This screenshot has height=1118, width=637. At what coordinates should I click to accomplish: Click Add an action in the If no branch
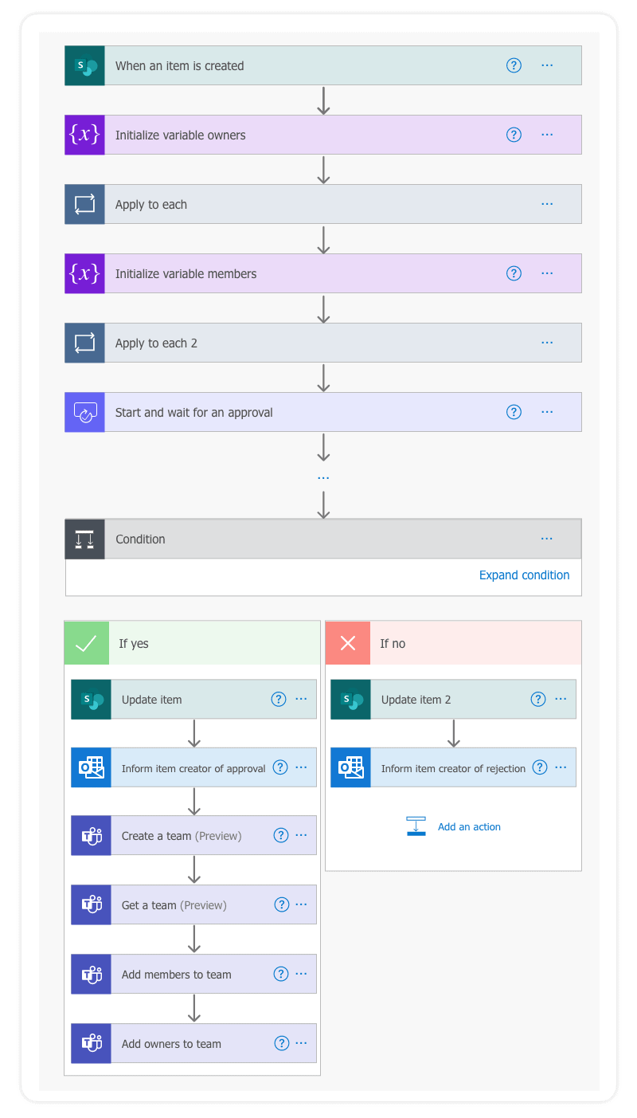coord(469,826)
